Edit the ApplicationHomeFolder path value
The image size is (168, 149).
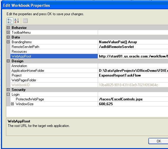pos(133,71)
